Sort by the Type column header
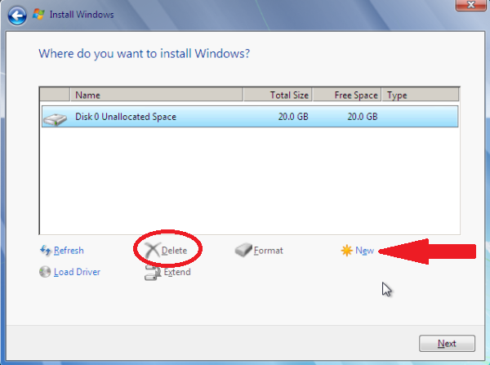This screenshot has height=365, width=490. pos(421,95)
